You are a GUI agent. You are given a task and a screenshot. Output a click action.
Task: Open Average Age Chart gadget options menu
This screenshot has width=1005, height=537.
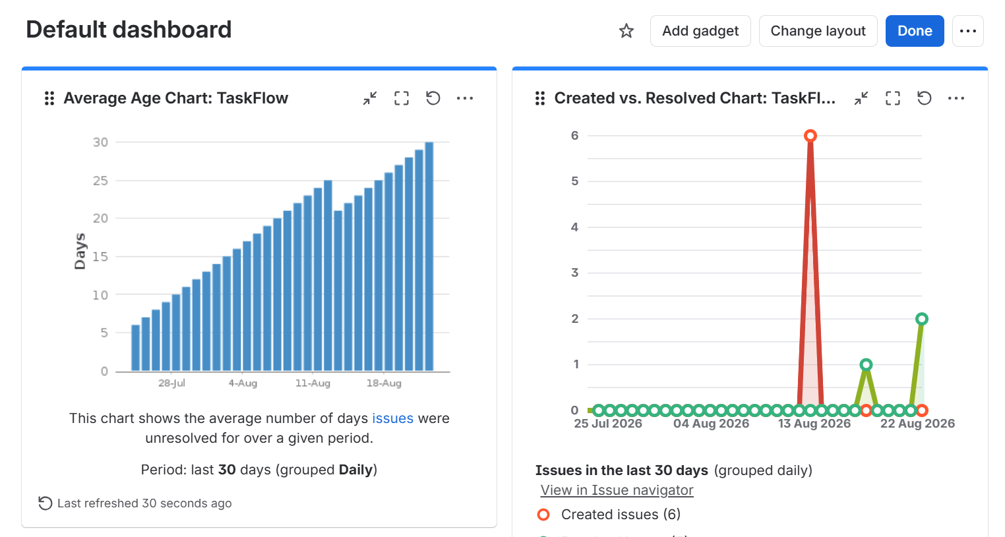coord(465,98)
